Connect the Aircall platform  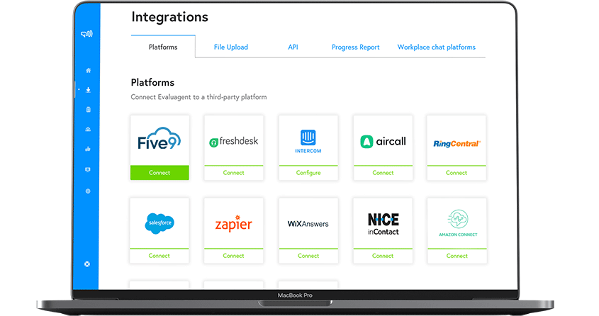384,173
